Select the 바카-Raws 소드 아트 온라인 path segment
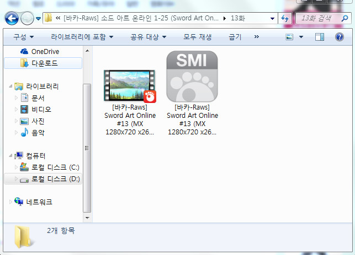The width and height of the screenshot is (355, 255). (x=141, y=18)
